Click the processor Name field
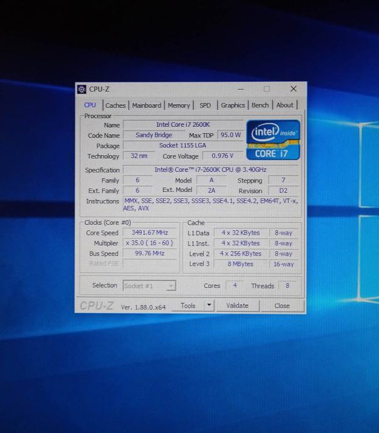379x433 pixels. [183, 125]
